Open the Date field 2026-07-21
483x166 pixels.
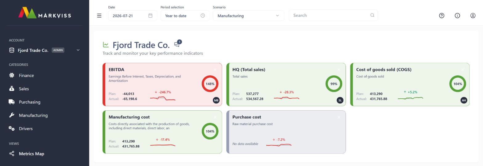click(x=132, y=16)
